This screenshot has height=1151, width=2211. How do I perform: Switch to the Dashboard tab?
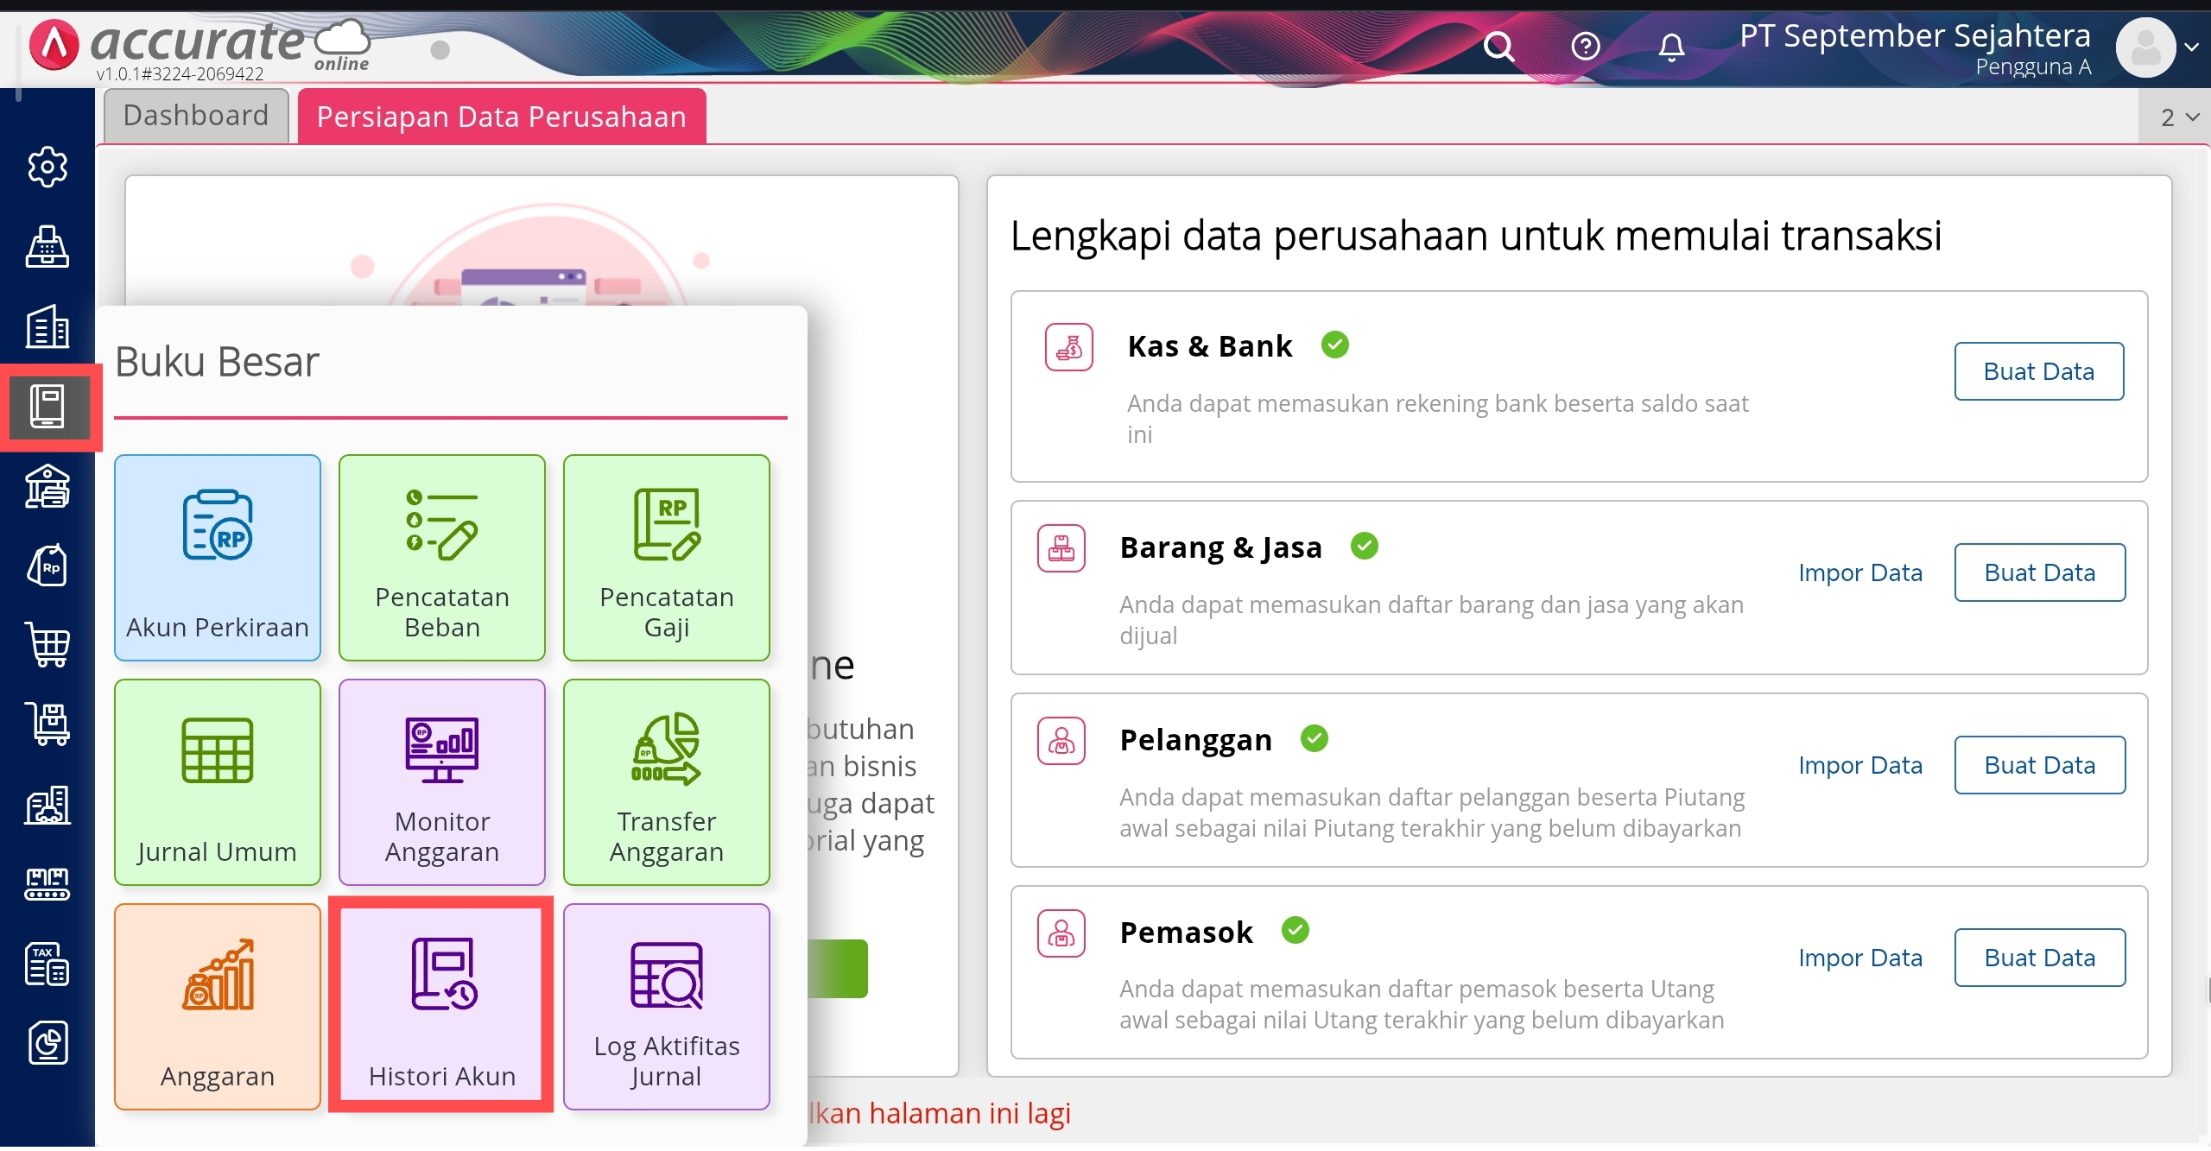[196, 116]
